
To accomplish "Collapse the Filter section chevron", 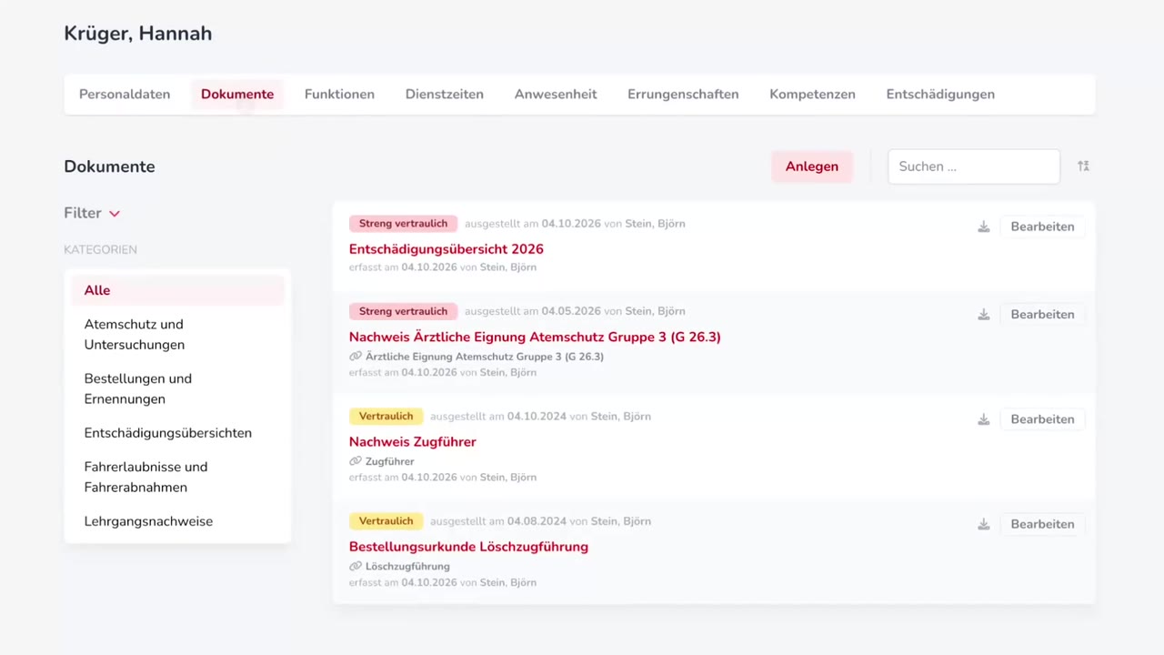I will (115, 214).
